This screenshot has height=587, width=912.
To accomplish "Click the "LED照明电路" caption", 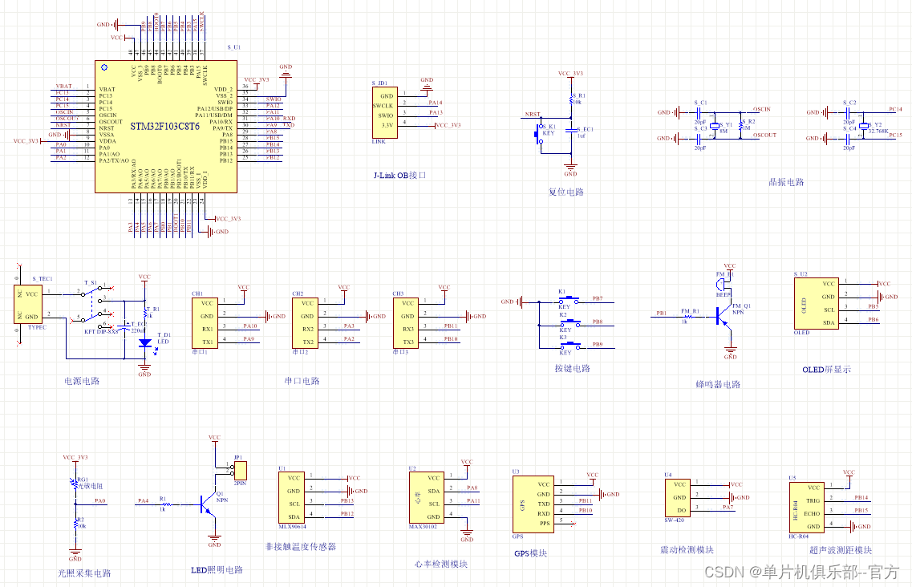I will (217, 570).
